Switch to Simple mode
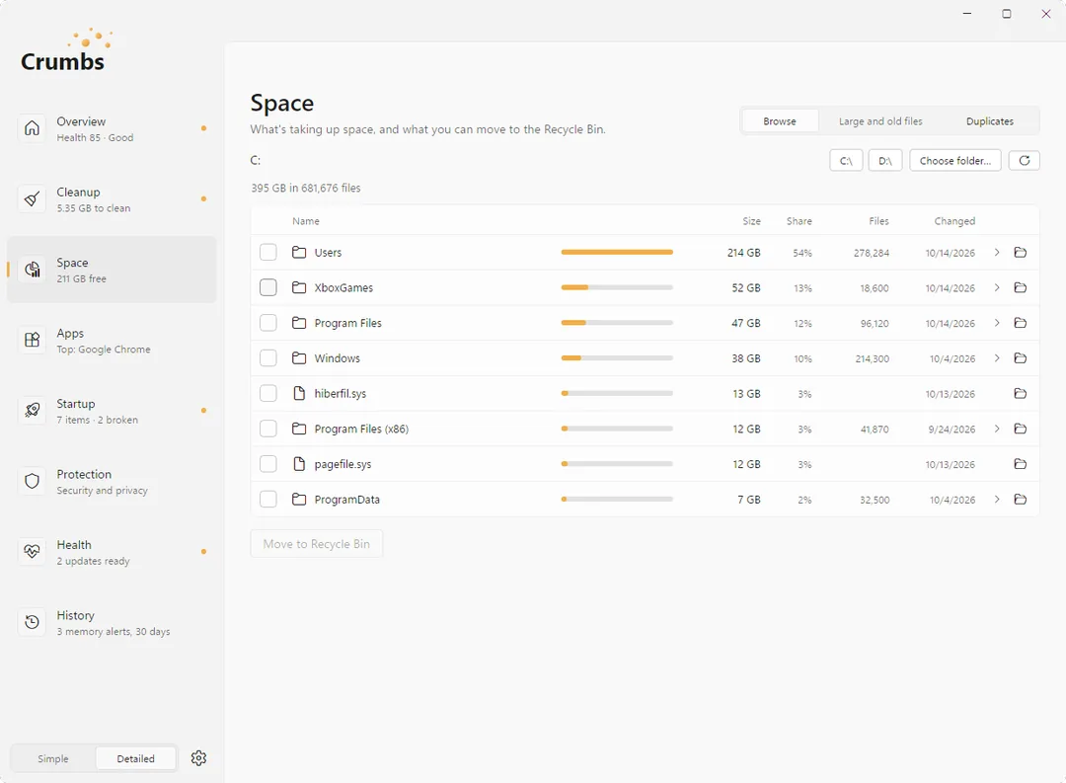The image size is (1066, 783). pyautogui.click(x=53, y=758)
